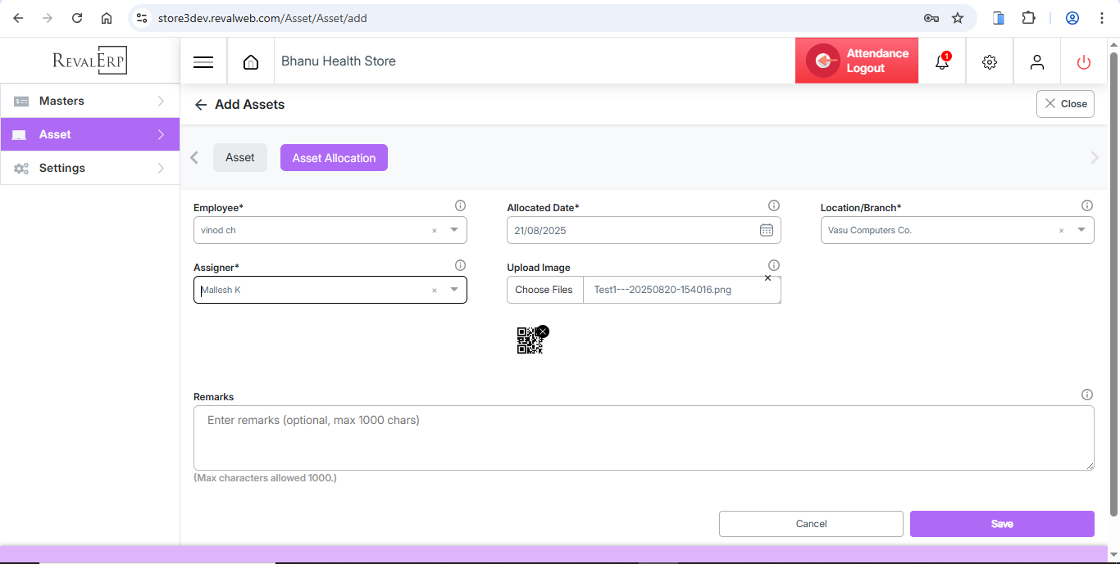Open the notification bell icon

[942, 62]
